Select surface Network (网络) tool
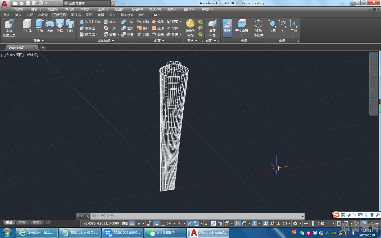This screenshot has width=381, height=238. (x=143, y=34)
